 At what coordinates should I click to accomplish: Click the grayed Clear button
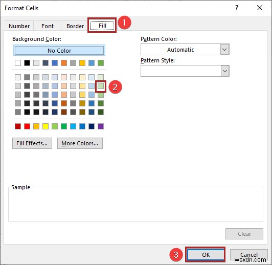tap(244, 234)
